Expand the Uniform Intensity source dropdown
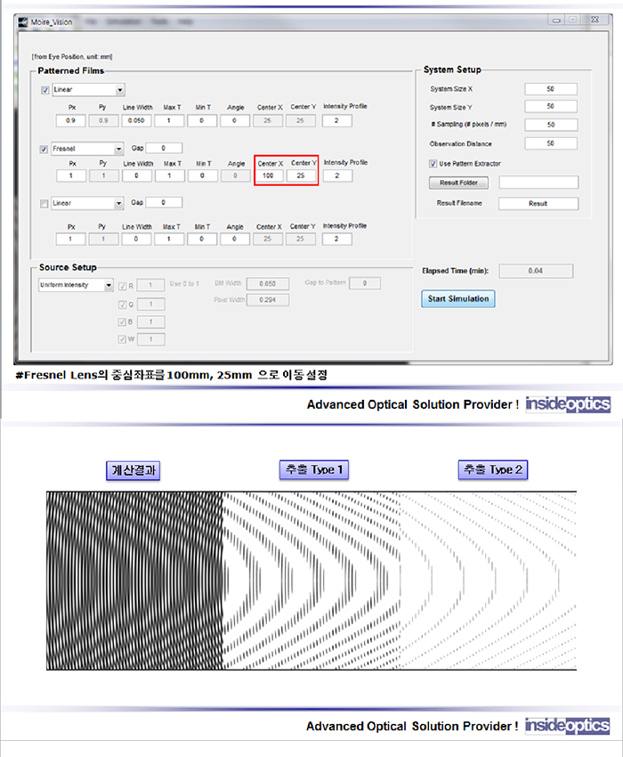The width and height of the screenshot is (623, 757). [109, 286]
